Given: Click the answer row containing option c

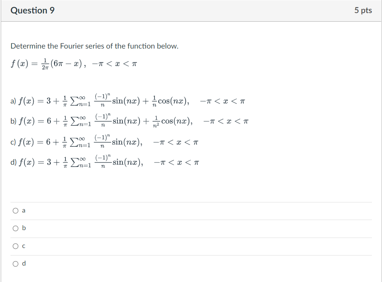Looking at the screenshot, I should [187, 246].
